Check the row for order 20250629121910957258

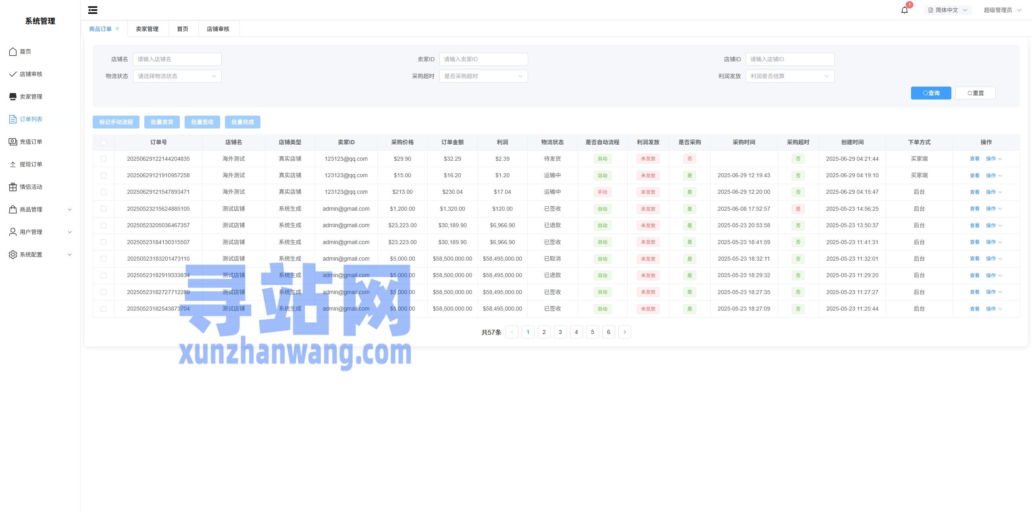(x=104, y=176)
